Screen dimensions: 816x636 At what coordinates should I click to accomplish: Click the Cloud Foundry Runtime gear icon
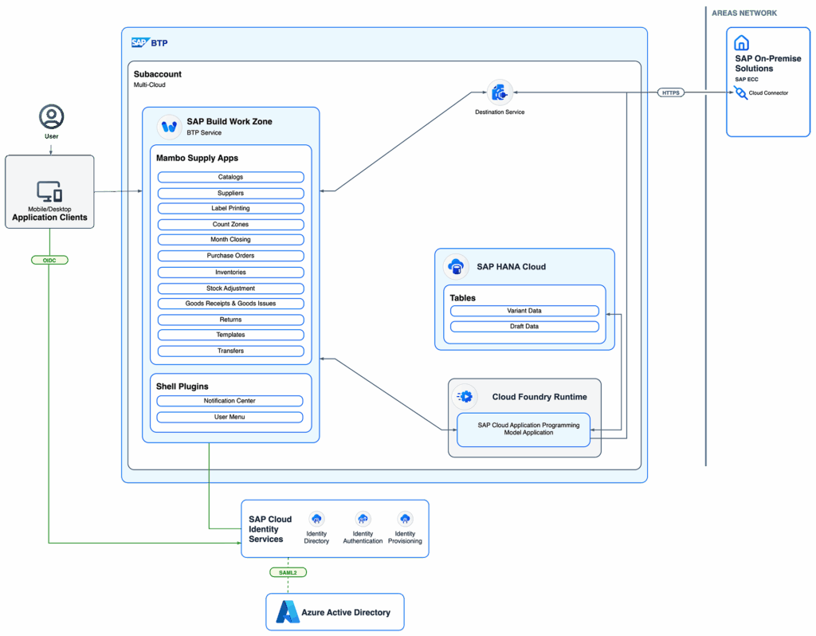click(465, 397)
